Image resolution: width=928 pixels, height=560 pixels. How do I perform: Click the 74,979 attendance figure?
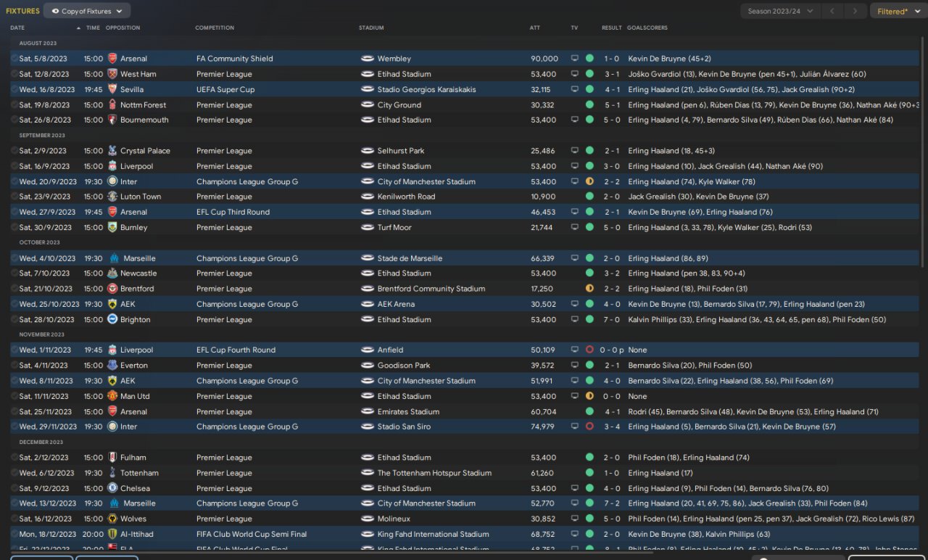(x=543, y=427)
